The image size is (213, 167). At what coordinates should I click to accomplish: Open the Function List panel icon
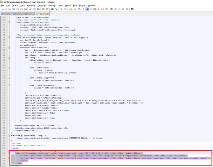(99, 9)
